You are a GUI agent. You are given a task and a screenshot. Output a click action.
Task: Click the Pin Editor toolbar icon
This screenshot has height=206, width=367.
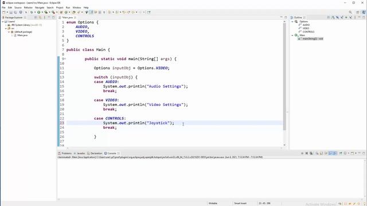pos(149,12)
